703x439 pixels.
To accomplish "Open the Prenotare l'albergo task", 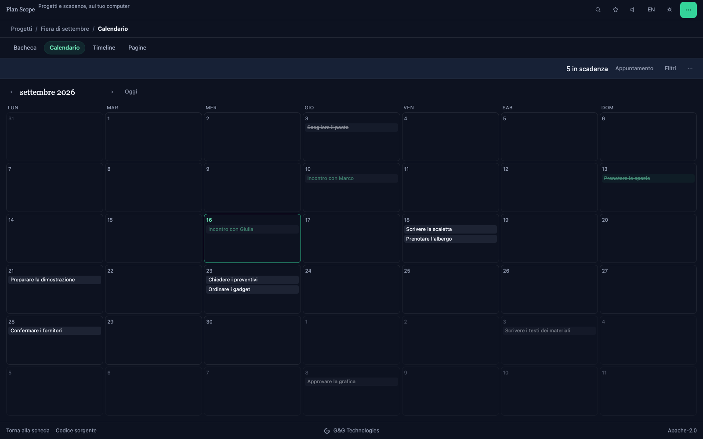I will pyautogui.click(x=450, y=239).
